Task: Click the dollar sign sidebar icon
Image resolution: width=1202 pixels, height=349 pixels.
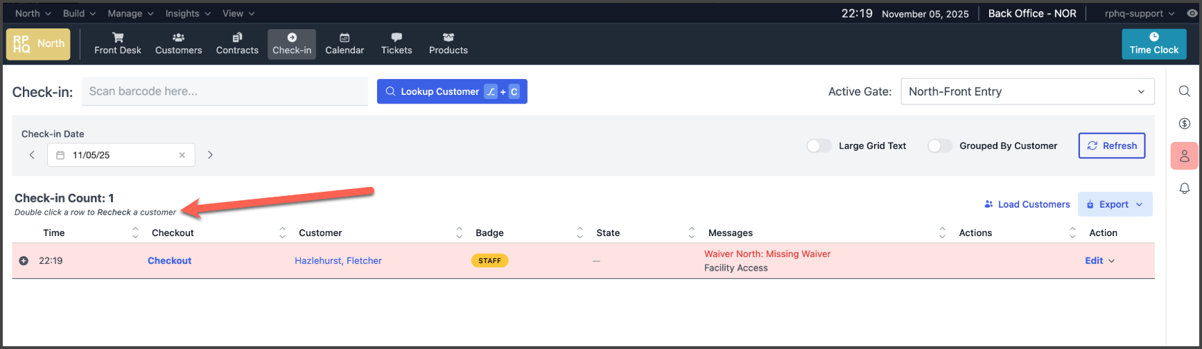Action: [x=1185, y=124]
